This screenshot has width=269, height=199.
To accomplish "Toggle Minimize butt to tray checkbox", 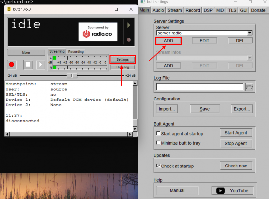I will coord(158,143).
